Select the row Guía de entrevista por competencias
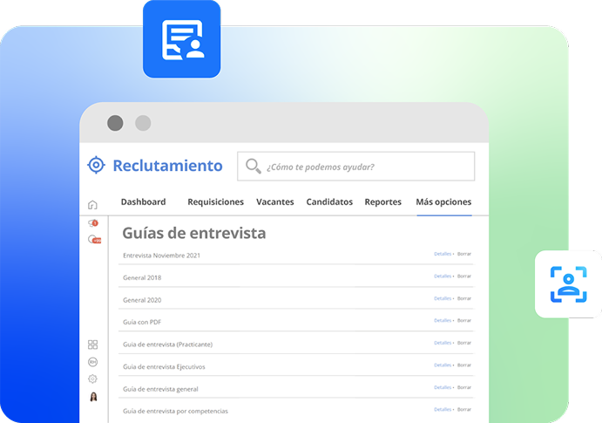602x423 pixels. click(x=296, y=411)
